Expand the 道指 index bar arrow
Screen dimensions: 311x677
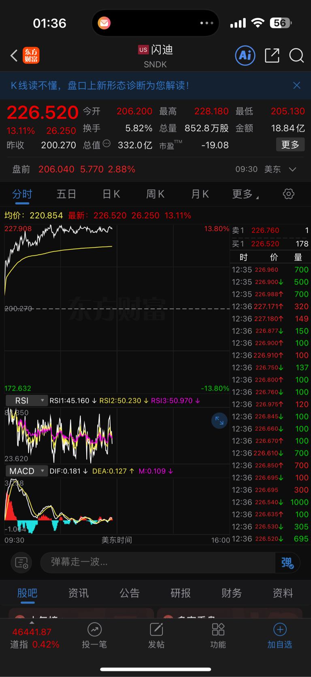(x=32, y=622)
